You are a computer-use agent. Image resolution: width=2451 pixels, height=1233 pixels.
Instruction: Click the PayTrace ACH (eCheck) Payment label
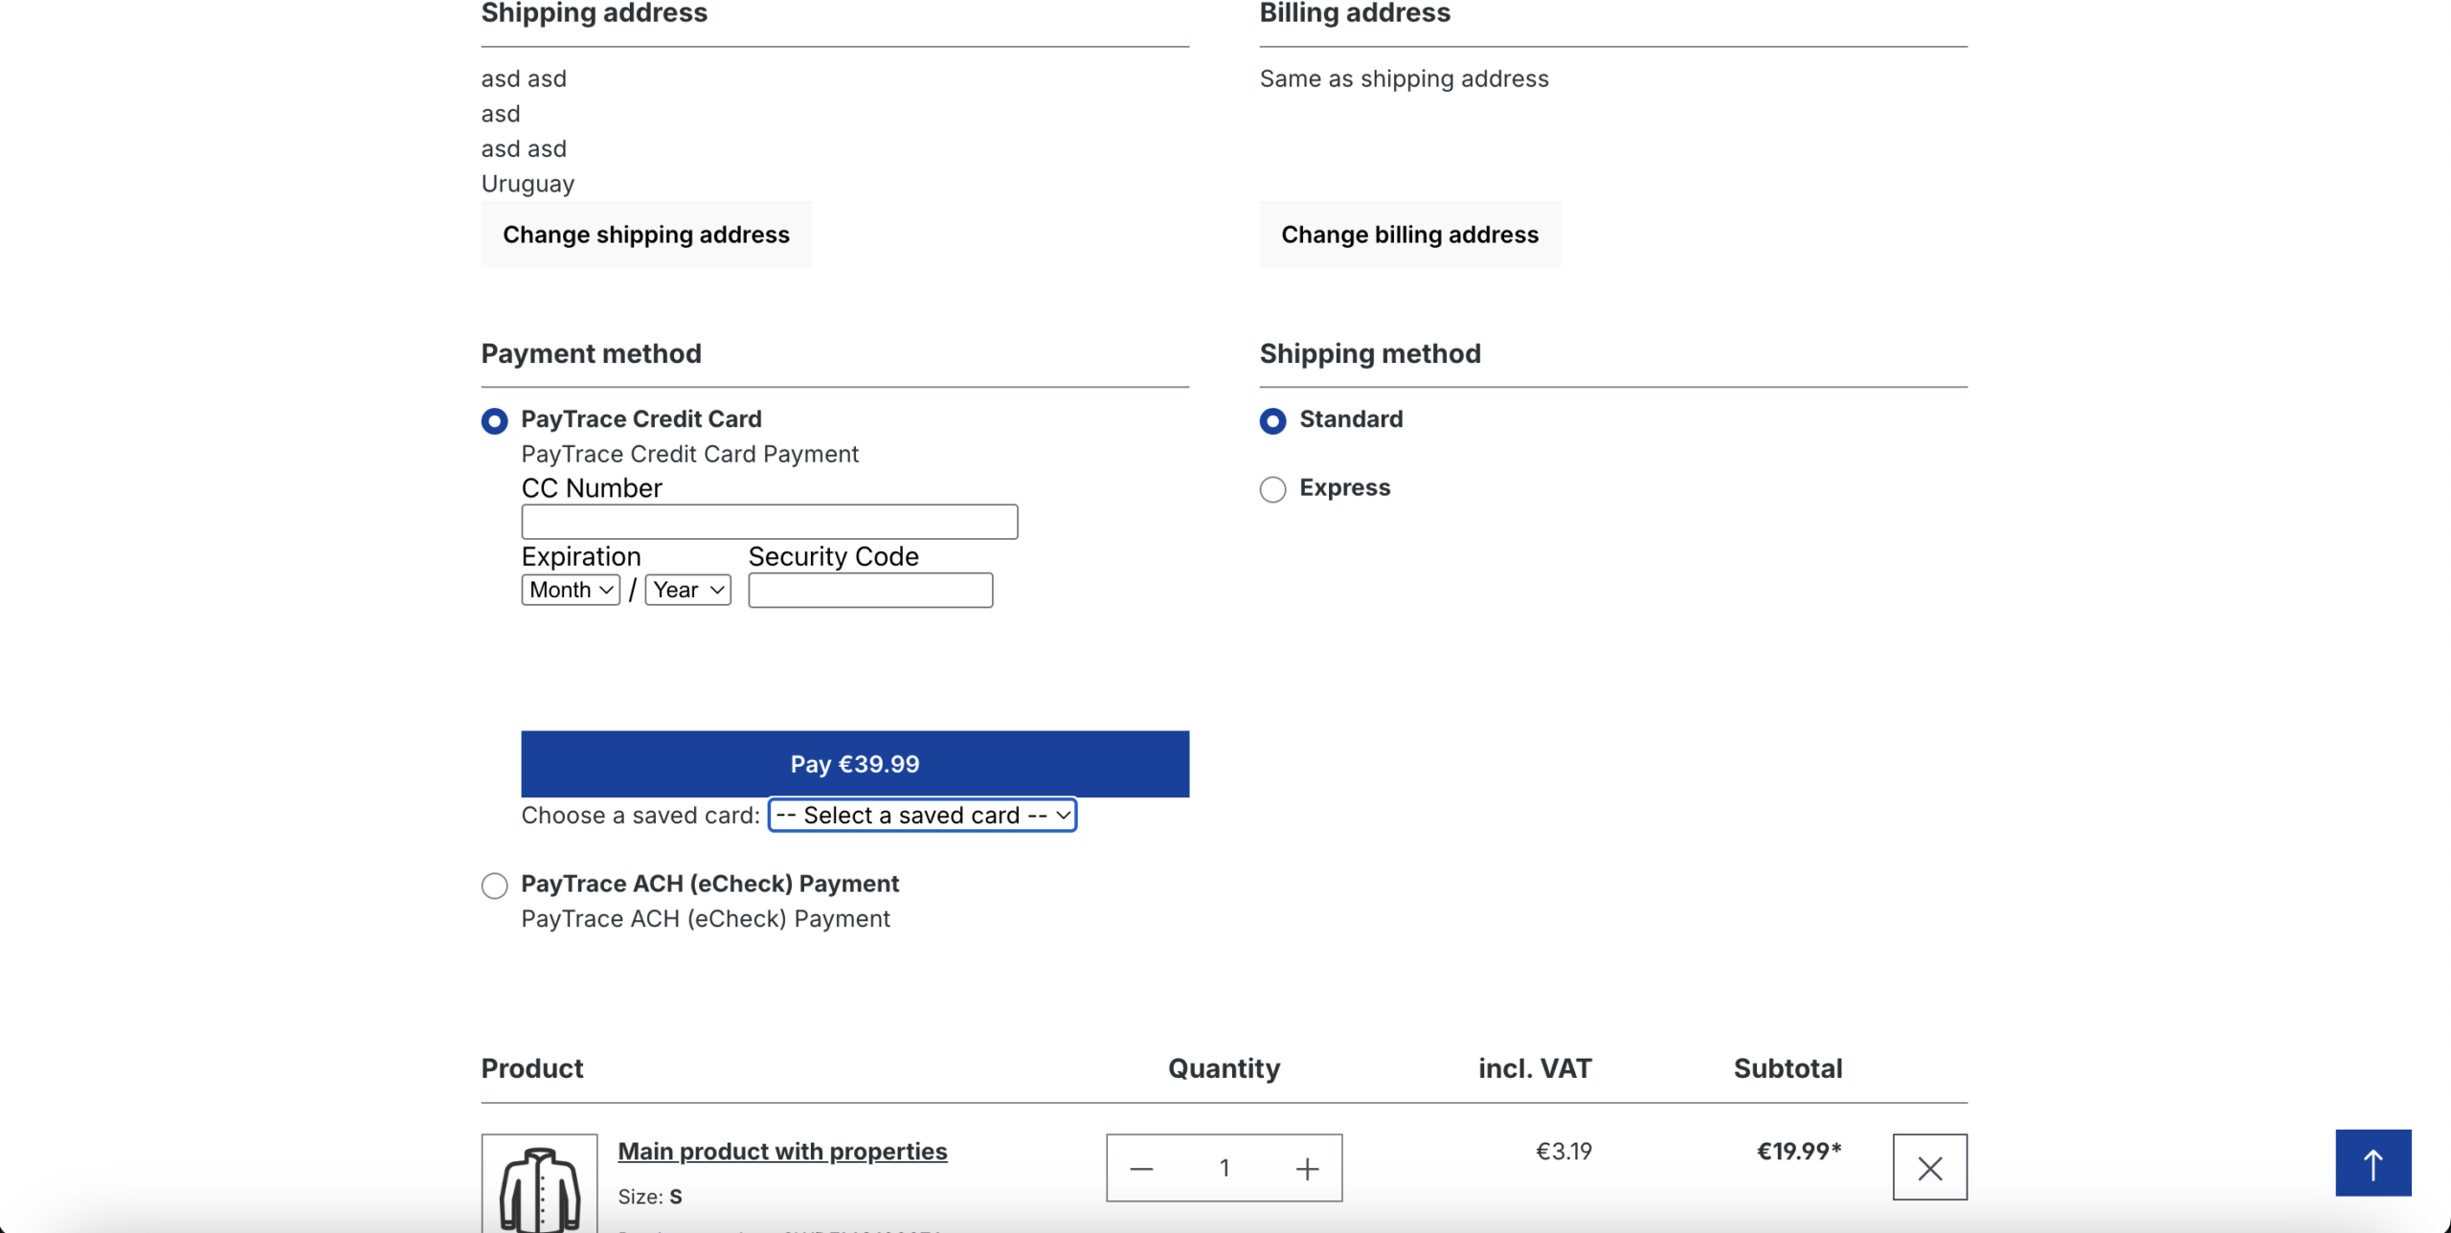[x=709, y=884]
